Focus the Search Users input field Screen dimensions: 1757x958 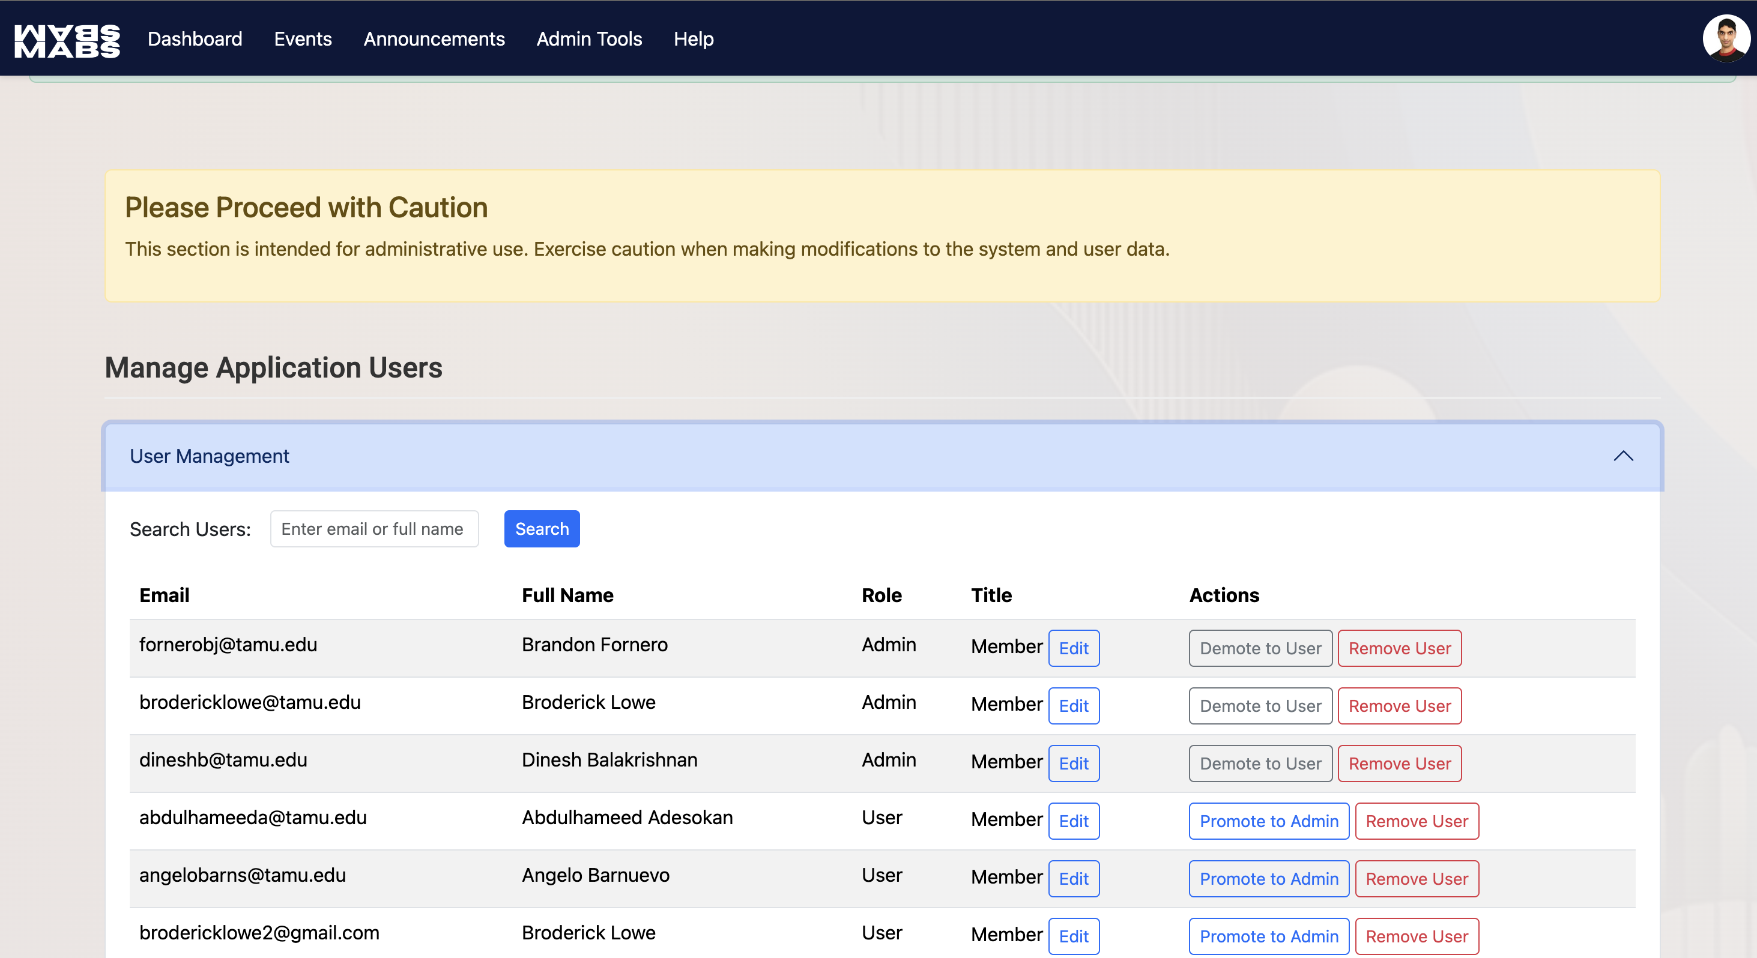[x=373, y=528]
